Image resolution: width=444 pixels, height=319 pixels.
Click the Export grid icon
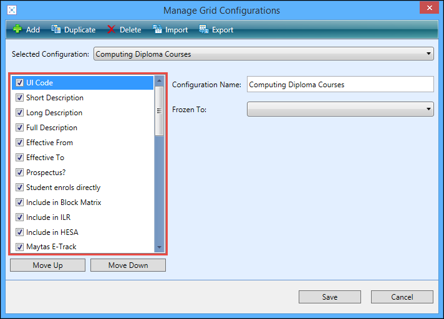coord(203,29)
